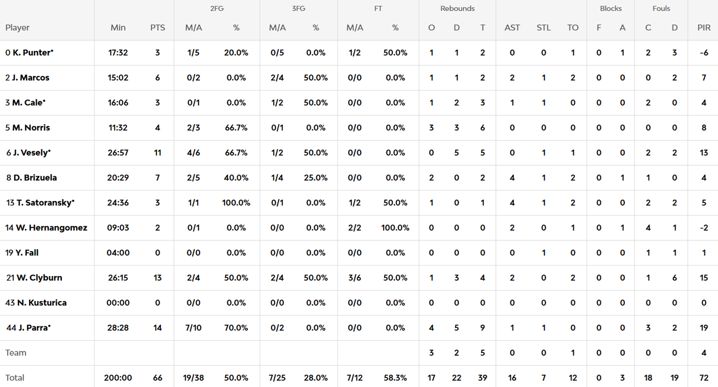Open M. Norris player page
This screenshot has height=387, width=718.
[31, 128]
